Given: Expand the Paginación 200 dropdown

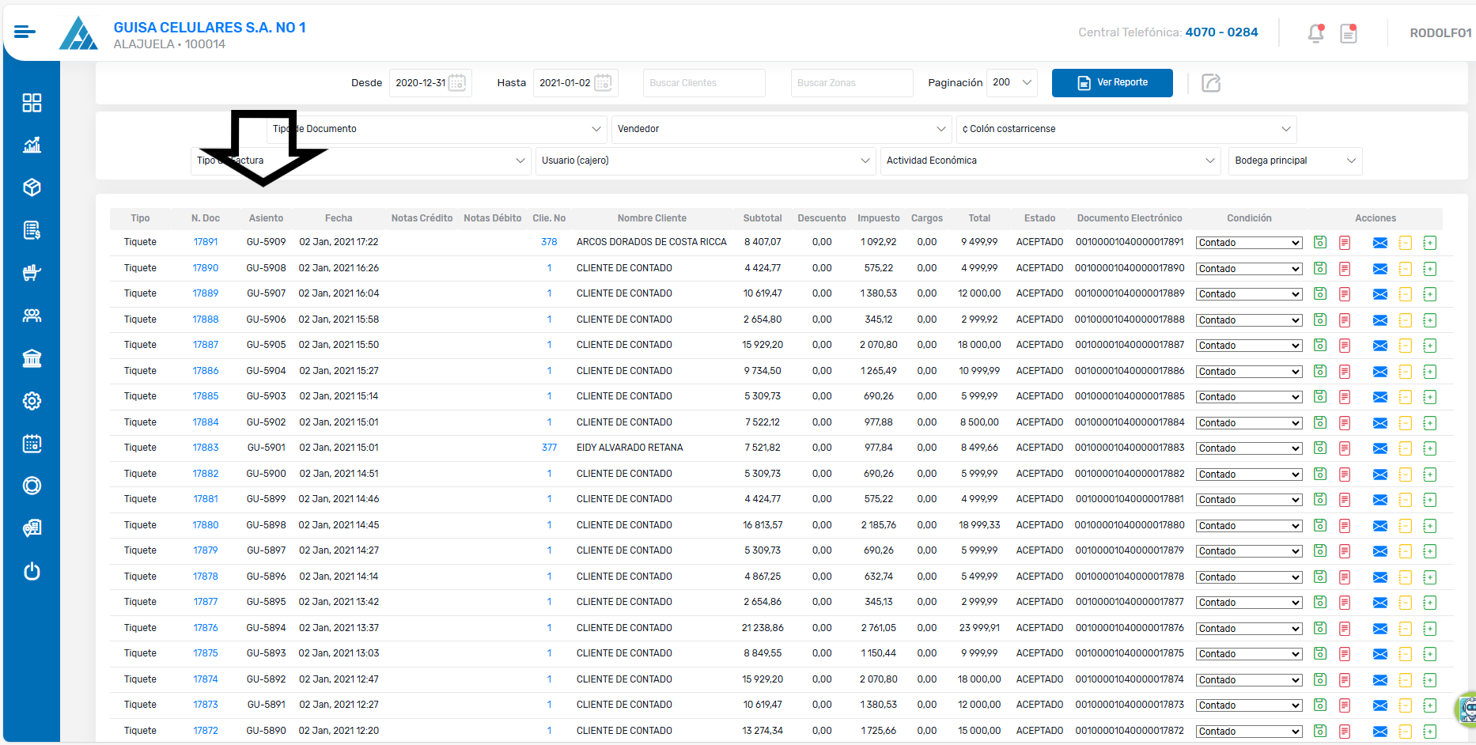Looking at the screenshot, I should (1012, 82).
